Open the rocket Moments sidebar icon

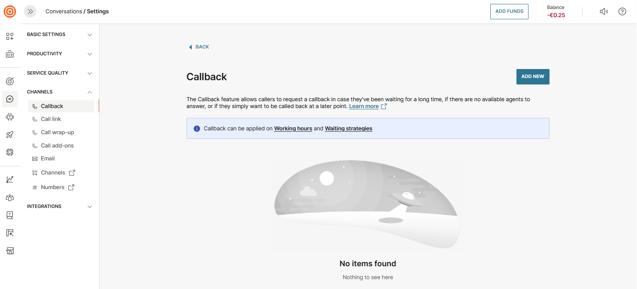10,135
